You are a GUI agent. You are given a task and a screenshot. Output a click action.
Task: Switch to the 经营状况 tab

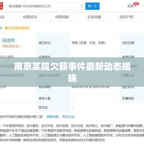pyautogui.click(x=30, y=17)
